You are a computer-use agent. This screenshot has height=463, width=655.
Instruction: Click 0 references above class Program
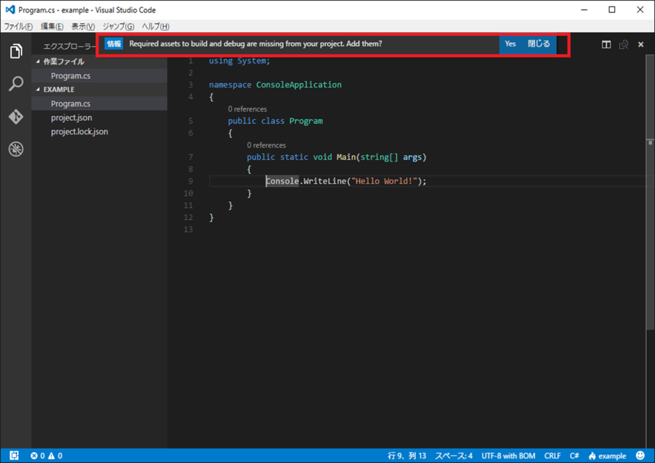[248, 109]
